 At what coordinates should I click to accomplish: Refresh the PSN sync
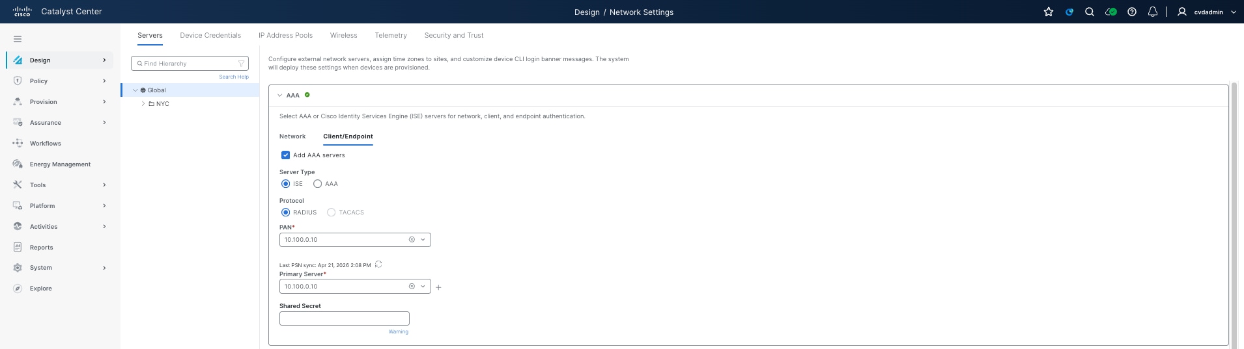[378, 265]
